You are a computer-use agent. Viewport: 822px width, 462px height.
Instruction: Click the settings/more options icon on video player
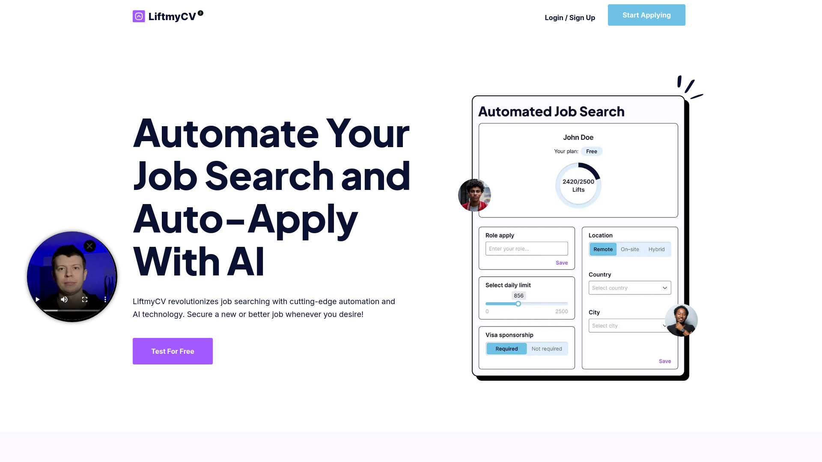point(105,299)
